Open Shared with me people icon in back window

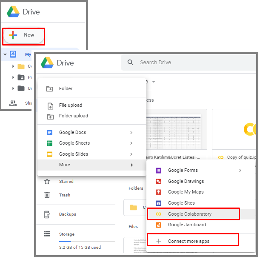13,103
